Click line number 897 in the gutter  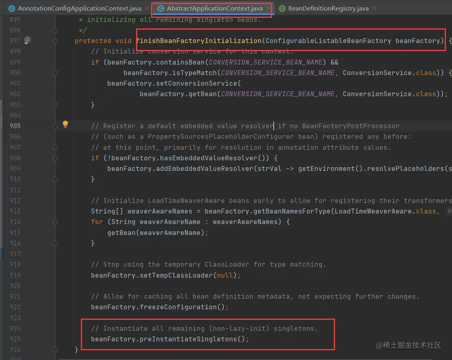coord(15,41)
